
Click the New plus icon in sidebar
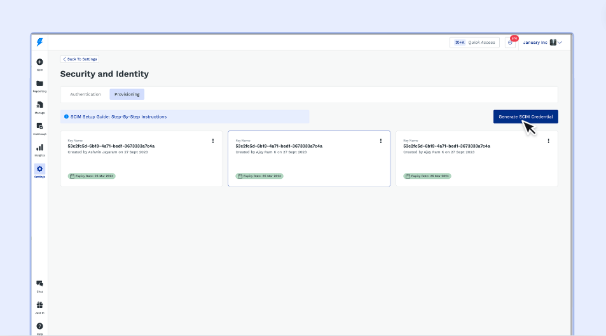[39, 62]
